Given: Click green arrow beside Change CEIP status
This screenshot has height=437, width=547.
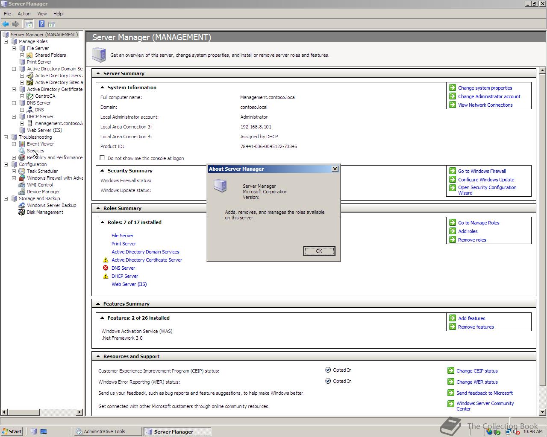Looking at the screenshot, I should (x=451, y=370).
